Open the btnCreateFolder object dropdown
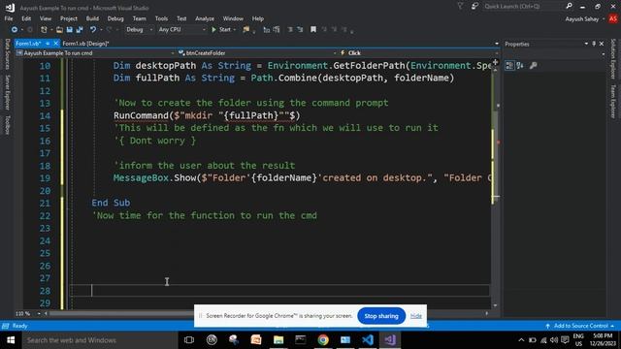The height and width of the screenshot is (349, 621). [256, 53]
